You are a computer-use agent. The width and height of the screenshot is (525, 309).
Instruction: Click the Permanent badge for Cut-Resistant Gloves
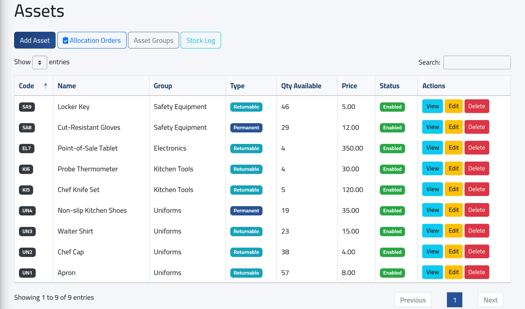pyautogui.click(x=246, y=128)
